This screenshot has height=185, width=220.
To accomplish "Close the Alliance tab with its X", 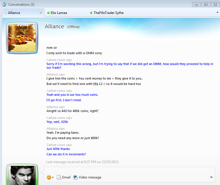I will (x=41, y=13).
